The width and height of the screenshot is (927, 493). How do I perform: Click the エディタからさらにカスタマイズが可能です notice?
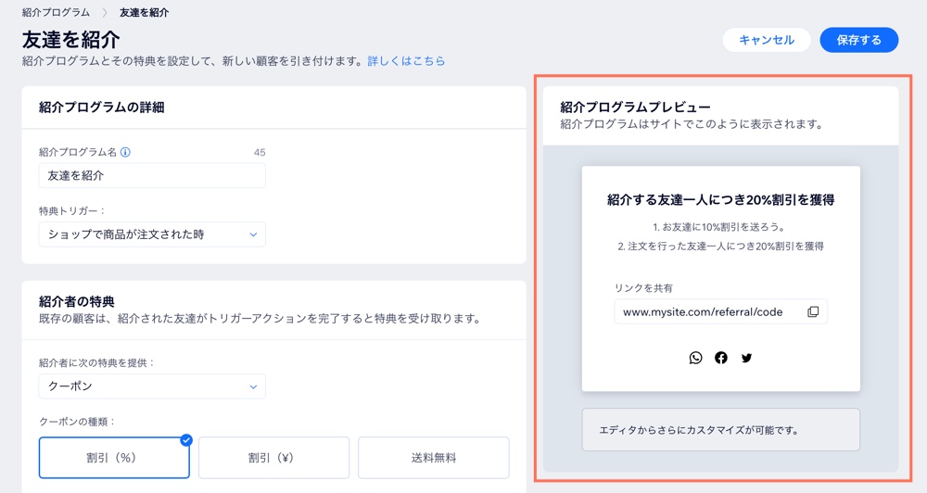[720, 430]
